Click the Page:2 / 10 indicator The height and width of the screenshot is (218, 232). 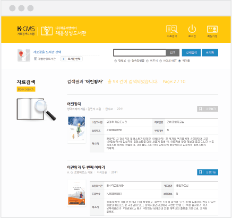174,81
